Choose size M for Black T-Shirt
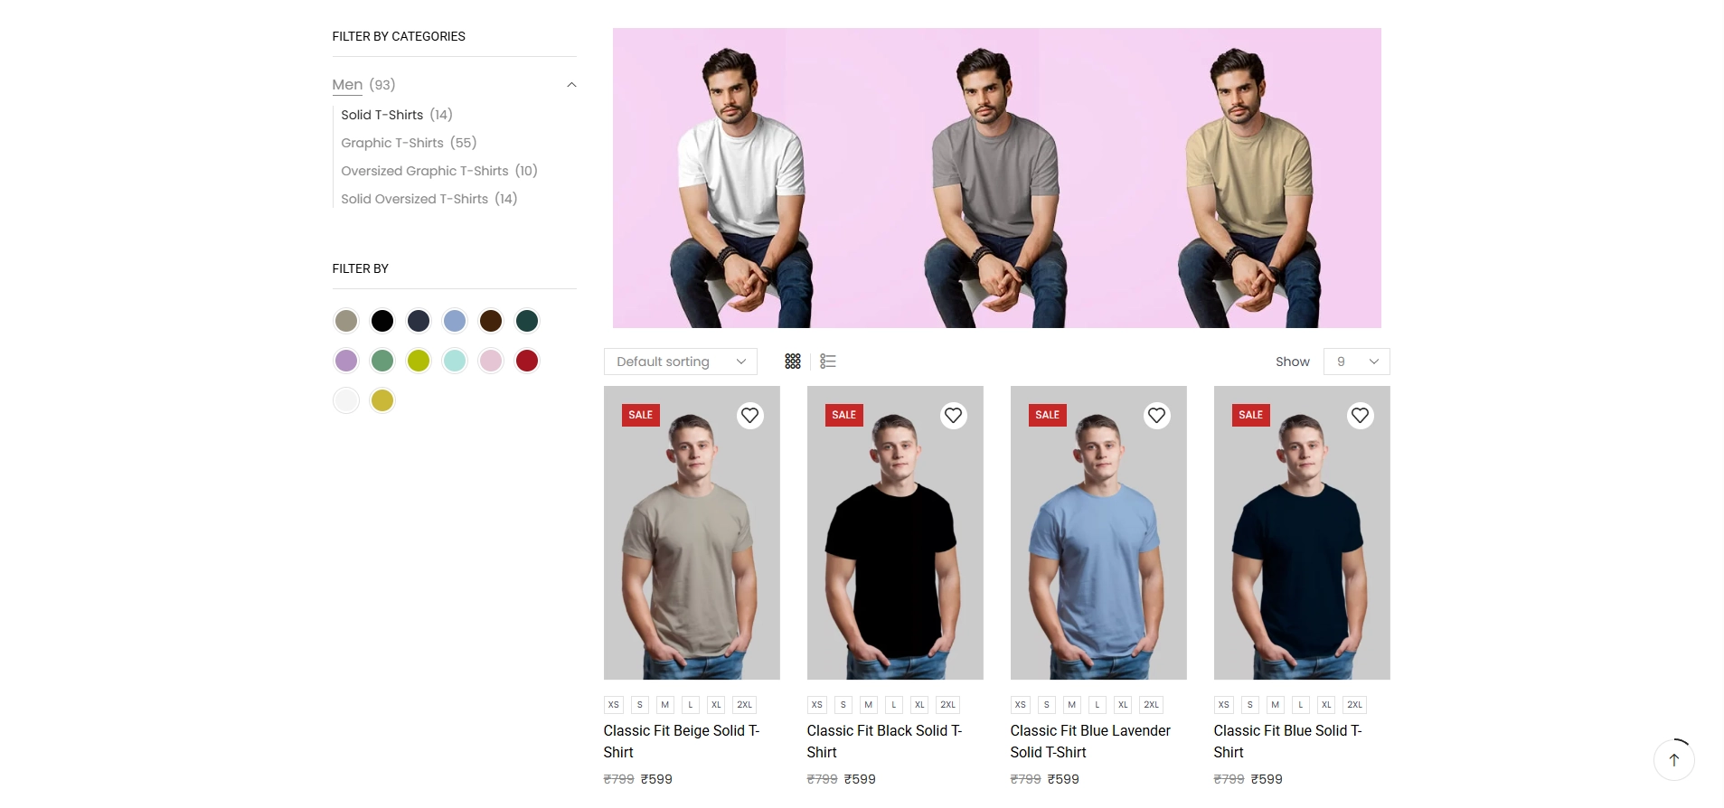 (x=869, y=705)
